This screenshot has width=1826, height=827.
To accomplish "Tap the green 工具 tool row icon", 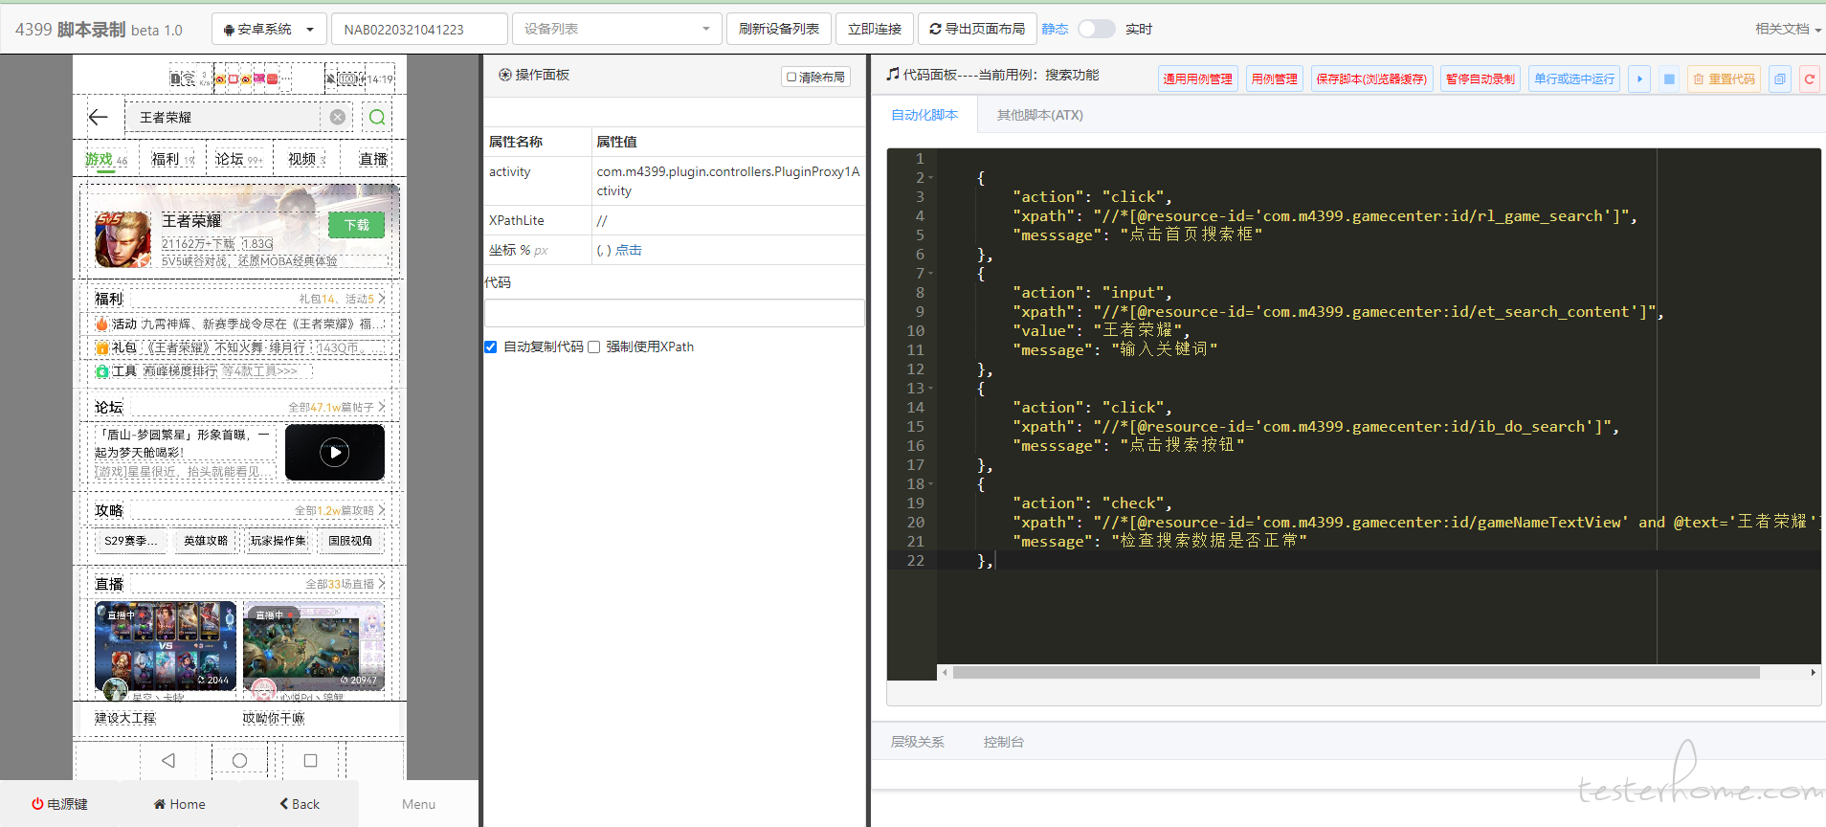I will [101, 371].
